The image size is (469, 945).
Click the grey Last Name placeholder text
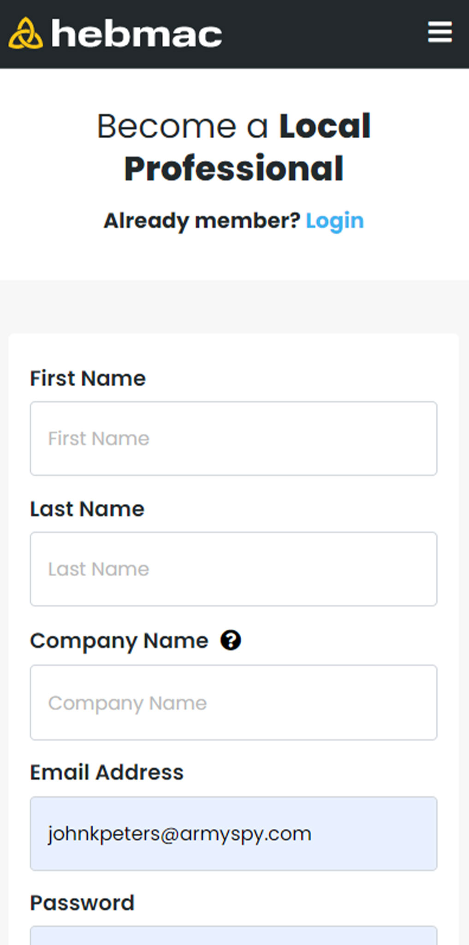pyautogui.click(x=99, y=569)
